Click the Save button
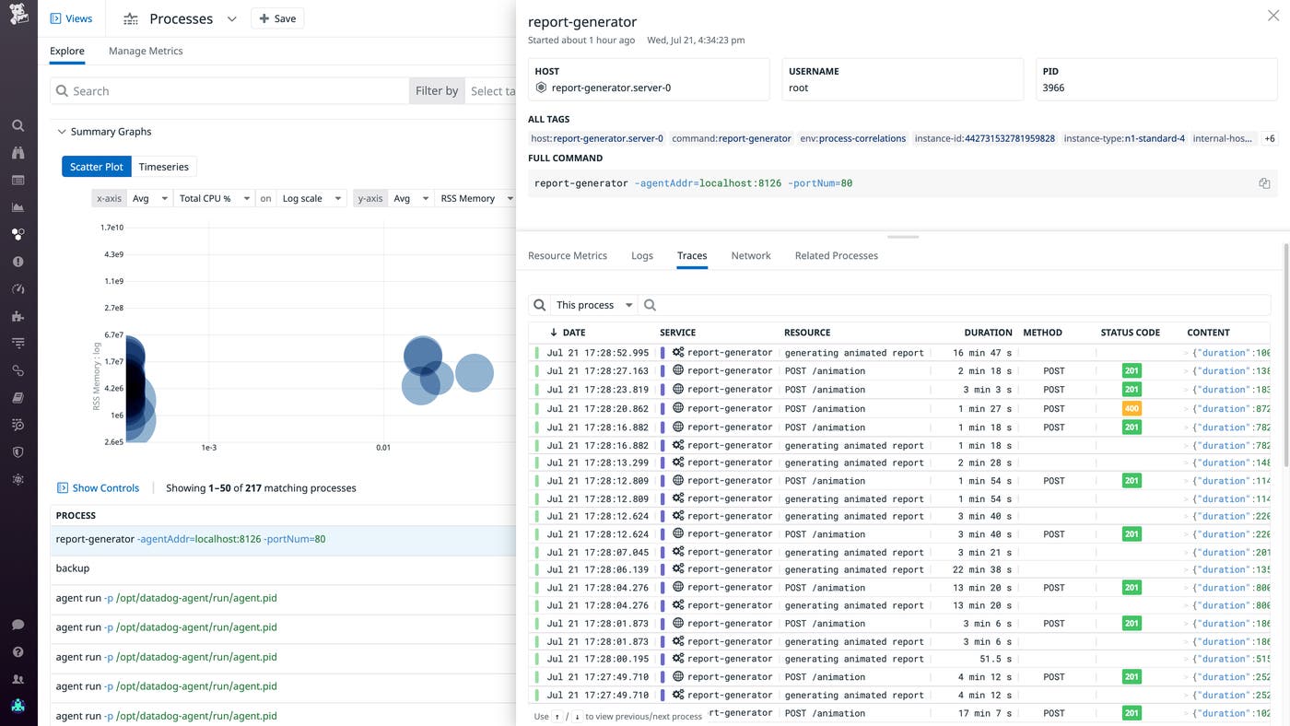This screenshot has height=726, width=1290. tap(277, 18)
